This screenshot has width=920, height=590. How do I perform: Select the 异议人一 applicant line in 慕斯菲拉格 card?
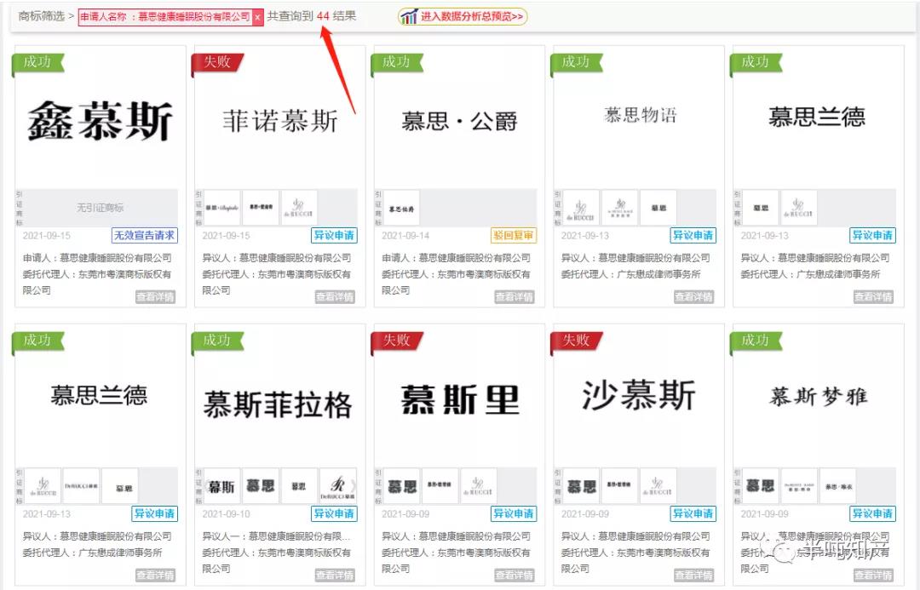tap(276, 536)
